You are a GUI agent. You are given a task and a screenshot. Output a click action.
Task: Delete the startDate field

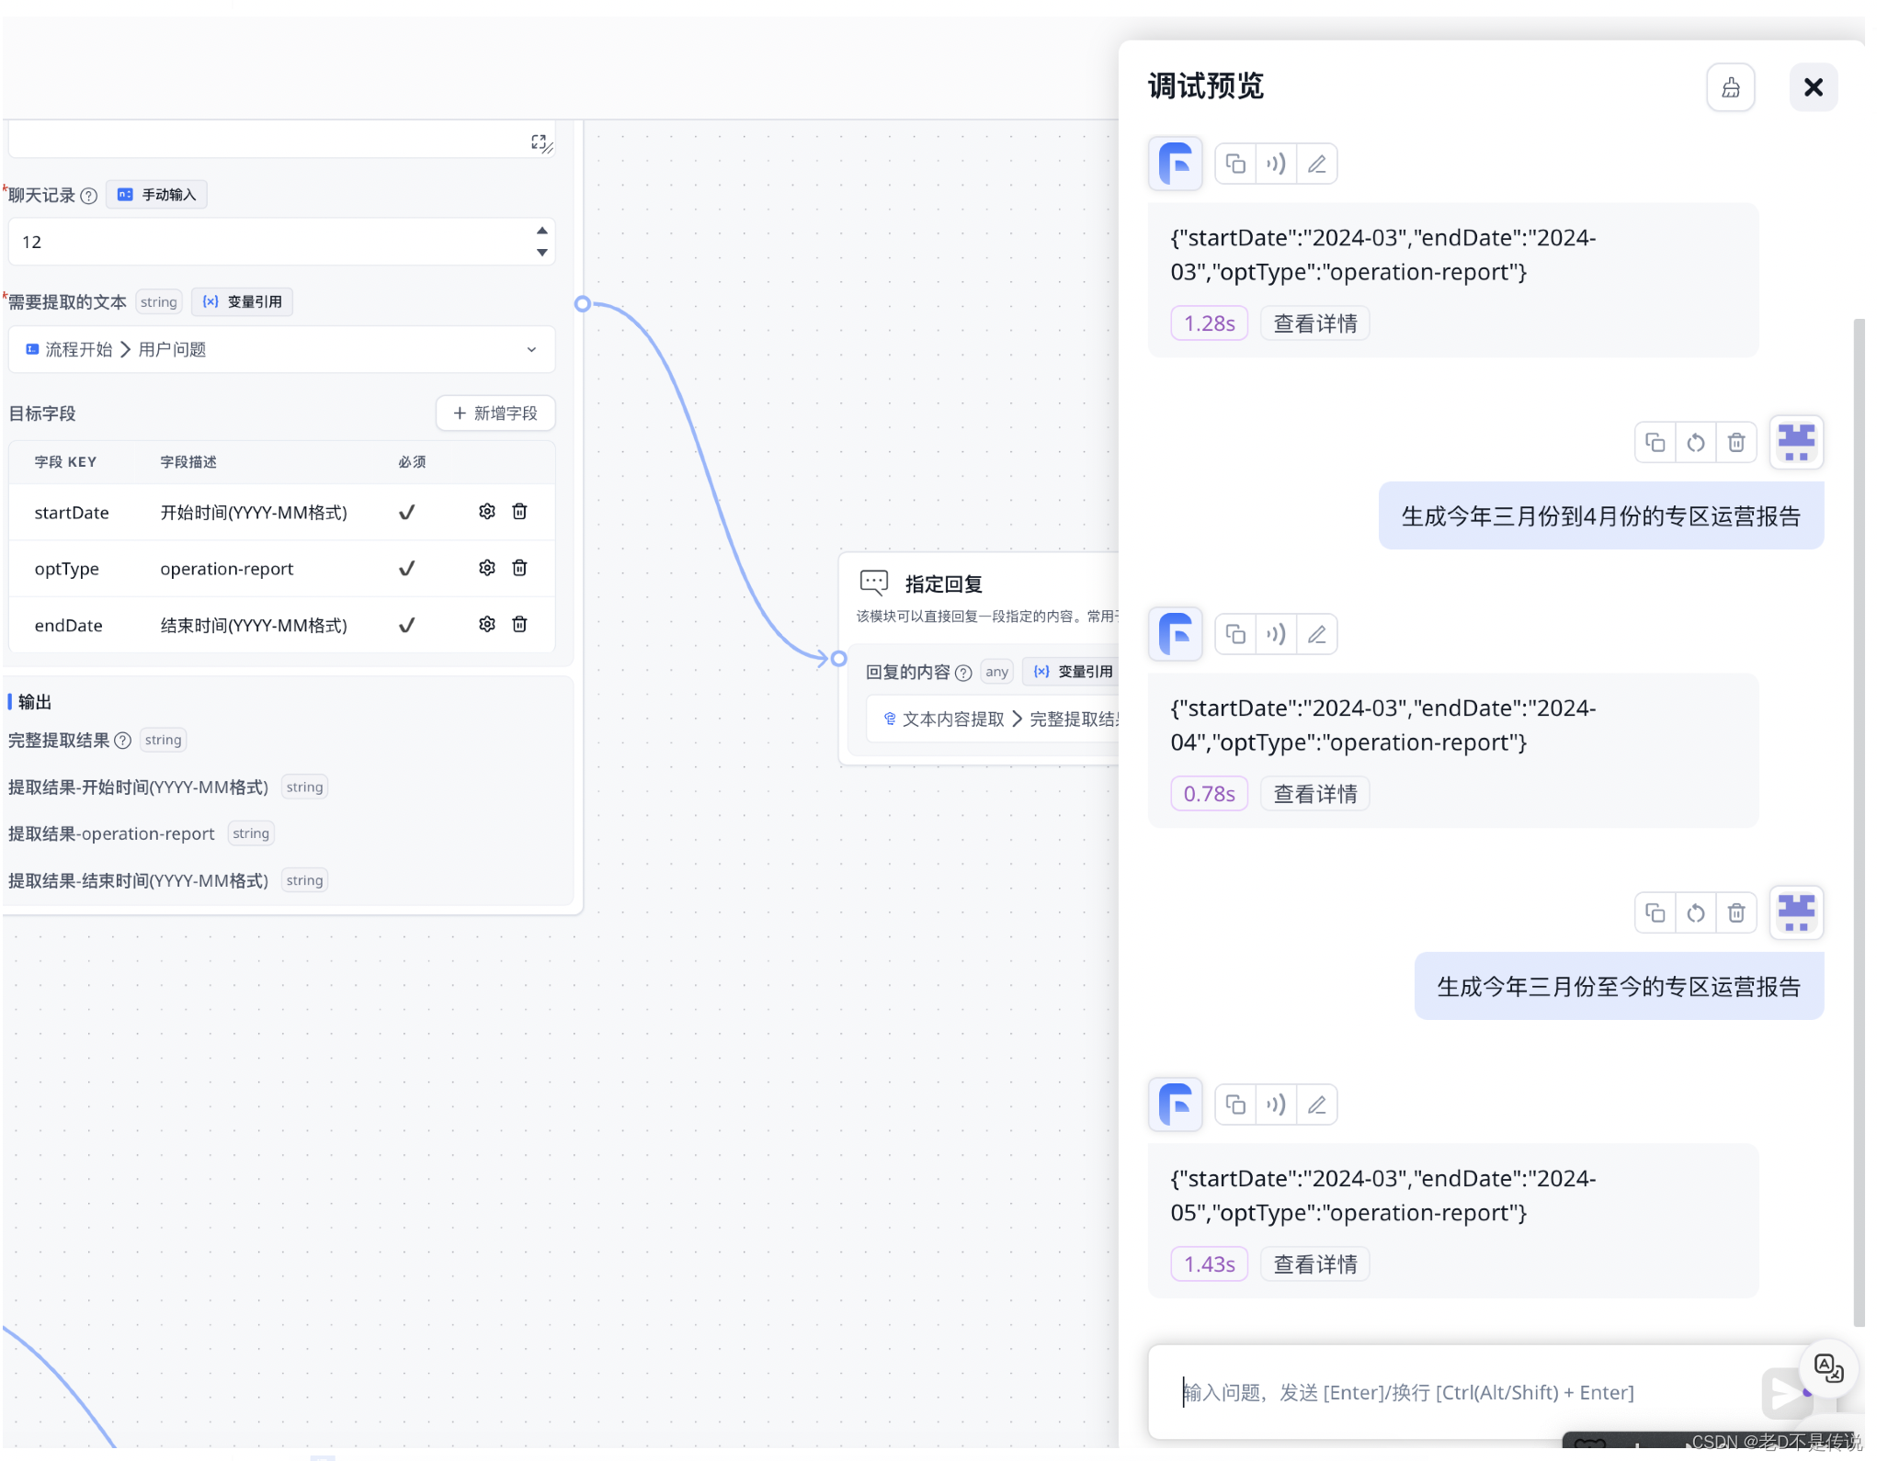(519, 512)
